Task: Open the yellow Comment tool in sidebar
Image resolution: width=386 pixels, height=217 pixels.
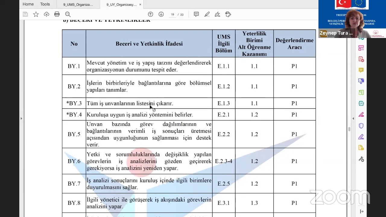Action: tap(361, 70)
